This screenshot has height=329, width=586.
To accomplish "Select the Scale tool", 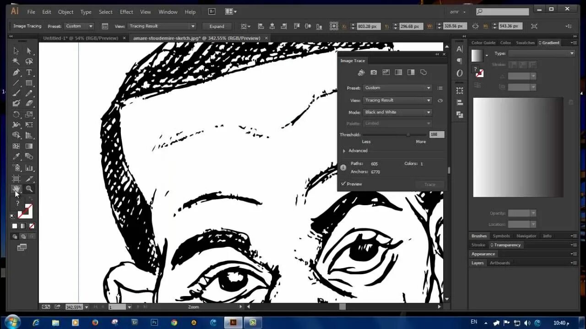I will click(x=29, y=114).
